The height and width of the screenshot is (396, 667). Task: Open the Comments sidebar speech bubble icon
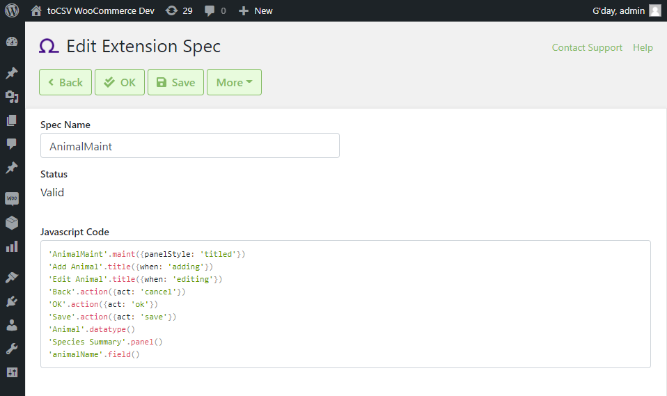(12, 144)
